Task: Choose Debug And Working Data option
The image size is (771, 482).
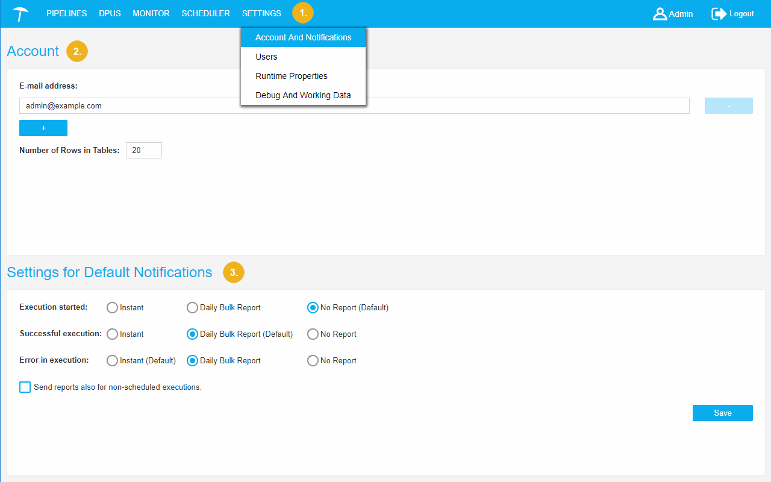Action: (x=303, y=95)
